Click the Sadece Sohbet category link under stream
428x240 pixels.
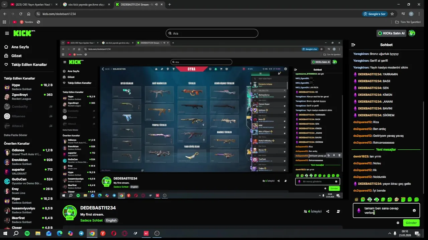point(91,220)
